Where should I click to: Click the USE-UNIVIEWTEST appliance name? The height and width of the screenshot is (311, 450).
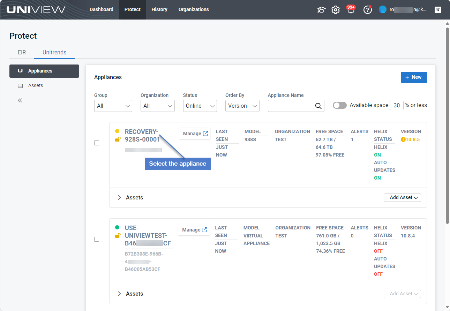click(x=148, y=236)
